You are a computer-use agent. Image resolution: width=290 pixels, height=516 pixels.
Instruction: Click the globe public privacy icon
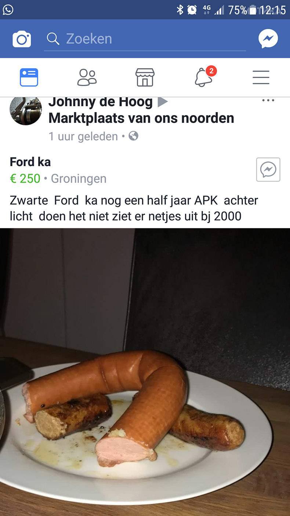[x=134, y=136]
